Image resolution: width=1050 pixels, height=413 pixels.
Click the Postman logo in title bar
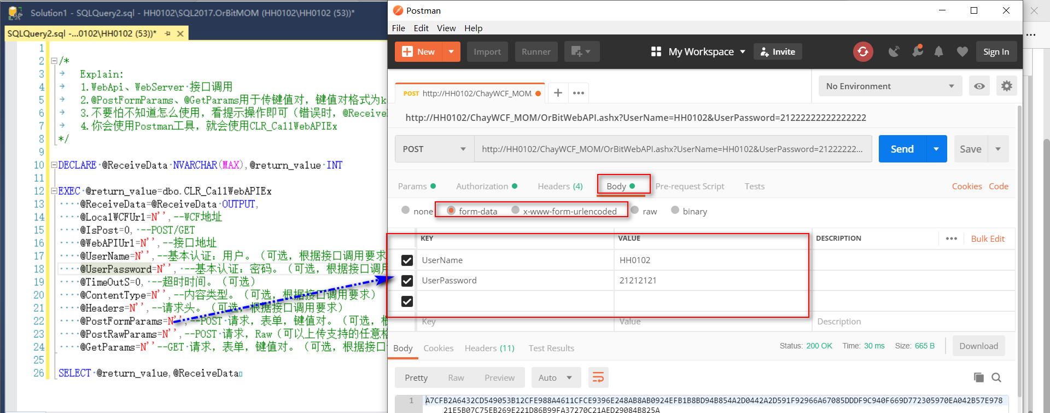click(398, 10)
